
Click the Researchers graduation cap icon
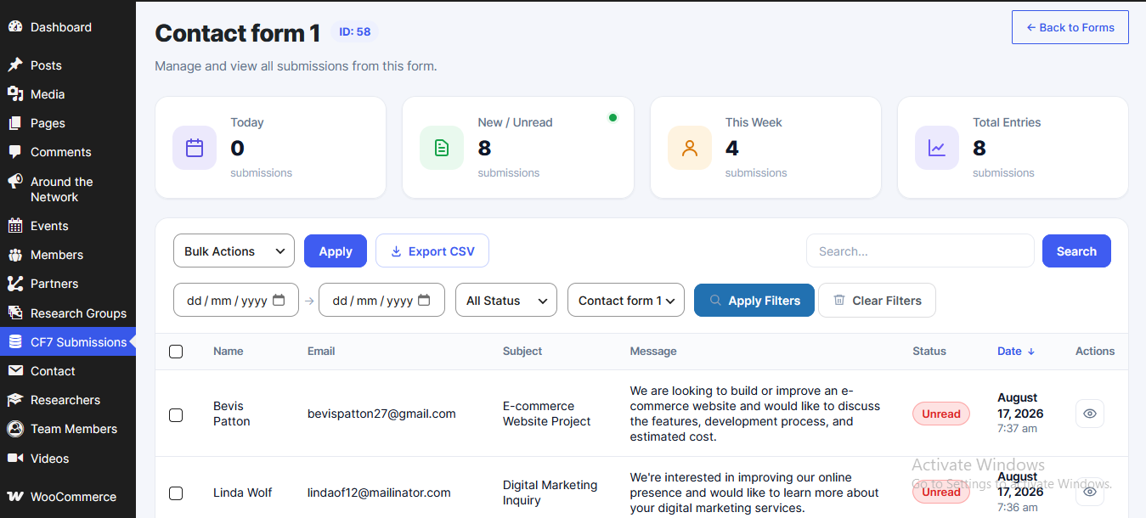pyautogui.click(x=15, y=400)
